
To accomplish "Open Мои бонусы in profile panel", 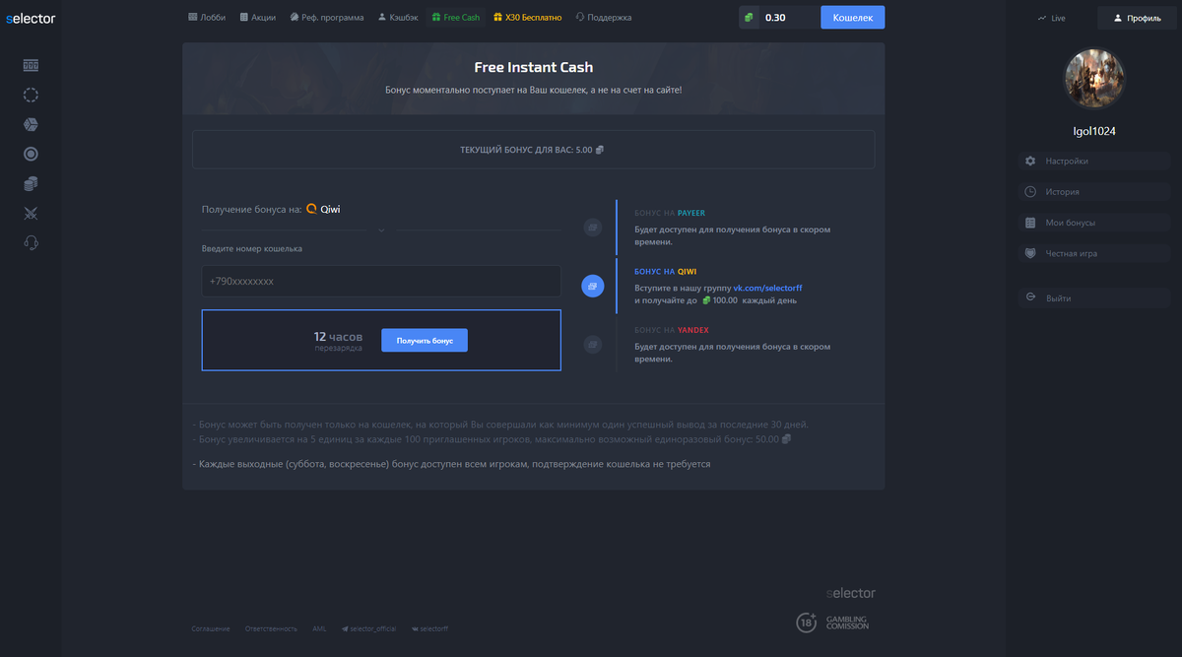I will pyautogui.click(x=1096, y=223).
